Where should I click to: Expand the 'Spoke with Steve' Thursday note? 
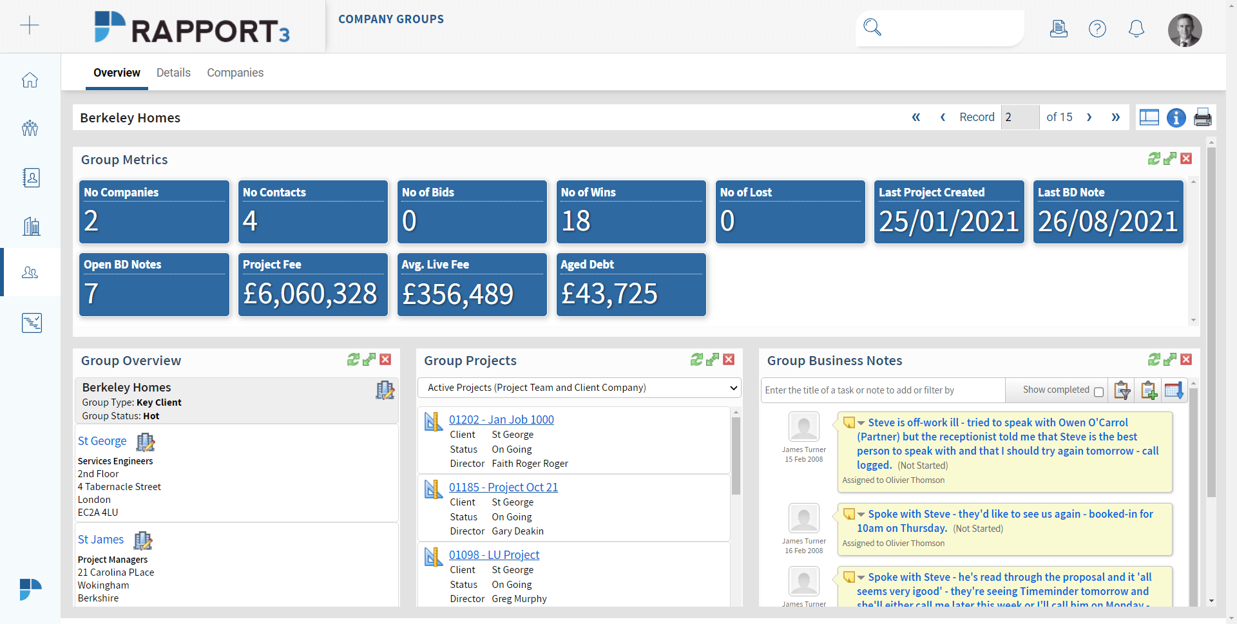[x=859, y=514]
